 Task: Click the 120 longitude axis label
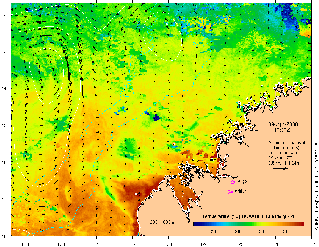[61, 244]
